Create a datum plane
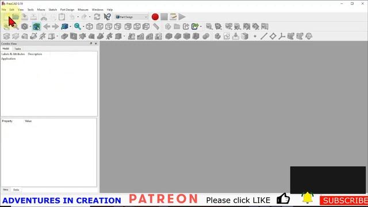This screenshot has width=368, height=207. (273, 36)
